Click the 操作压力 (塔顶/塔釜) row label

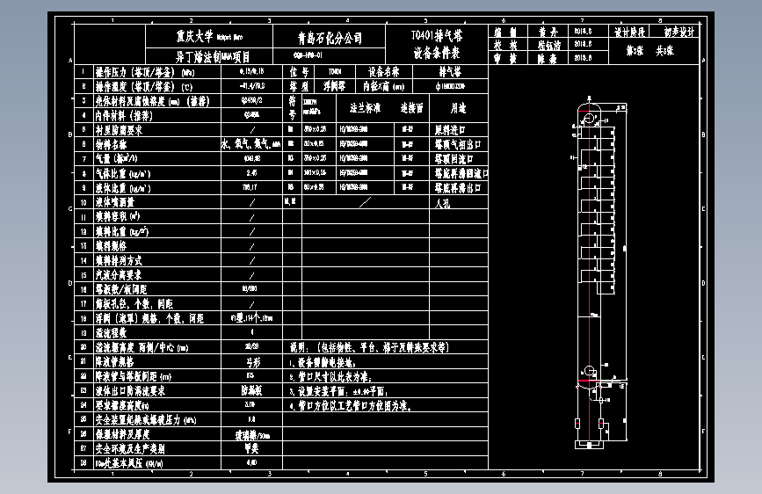tap(145, 72)
